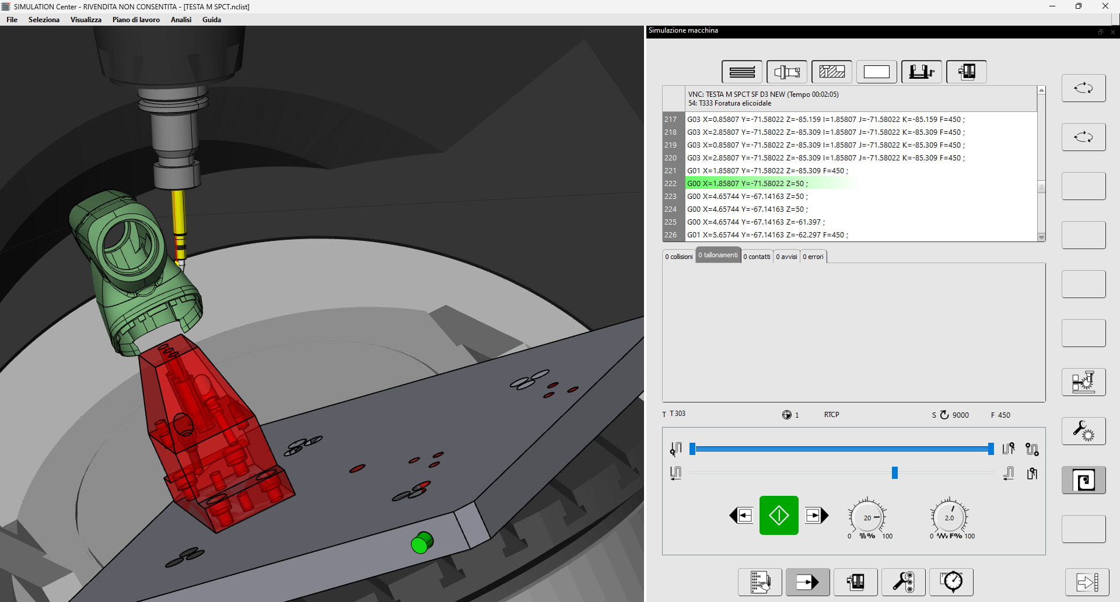This screenshot has height=602, width=1120.
Task: Switch to 0 tallonamenti tab
Action: pos(718,255)
